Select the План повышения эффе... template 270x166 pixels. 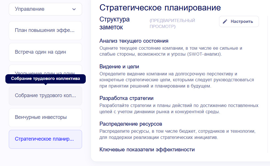[45, 30]
